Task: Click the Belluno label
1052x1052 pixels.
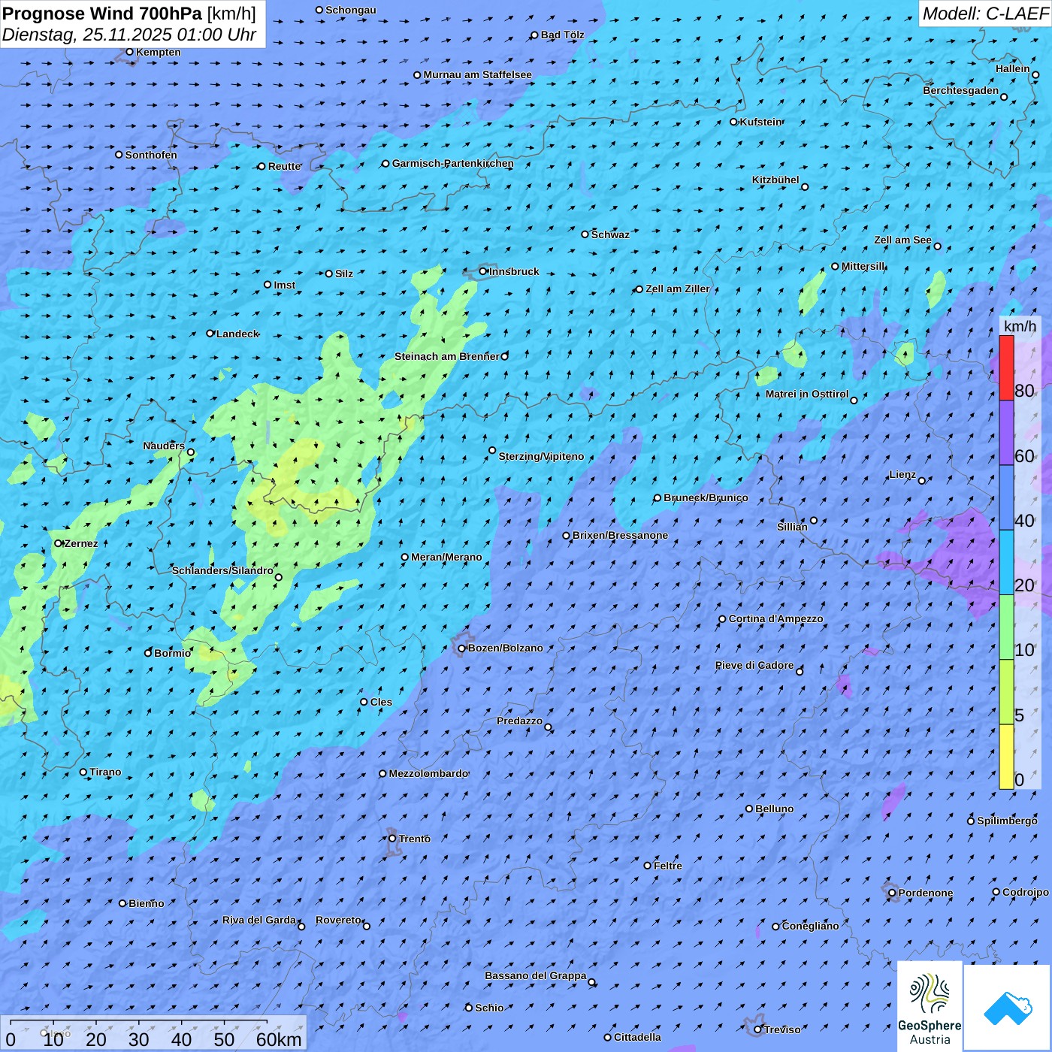Action: tap(774, 809)
